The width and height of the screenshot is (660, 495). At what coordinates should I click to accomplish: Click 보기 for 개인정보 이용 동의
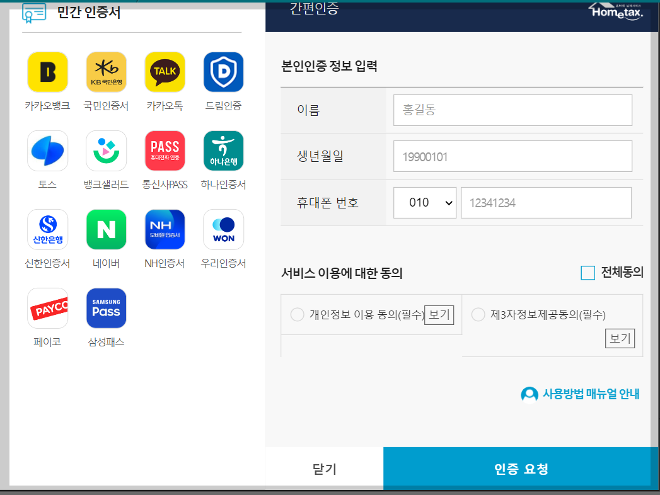[439, 315]
